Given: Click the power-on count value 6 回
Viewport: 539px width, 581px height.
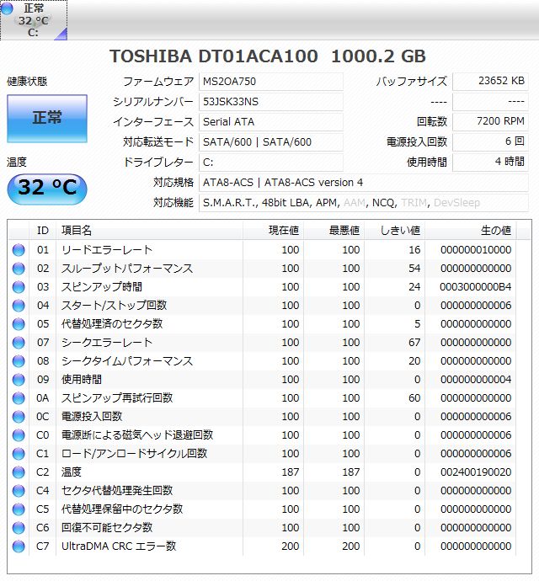Looking at the screenshot, I should pyautogui.click(x=490, y=142).
